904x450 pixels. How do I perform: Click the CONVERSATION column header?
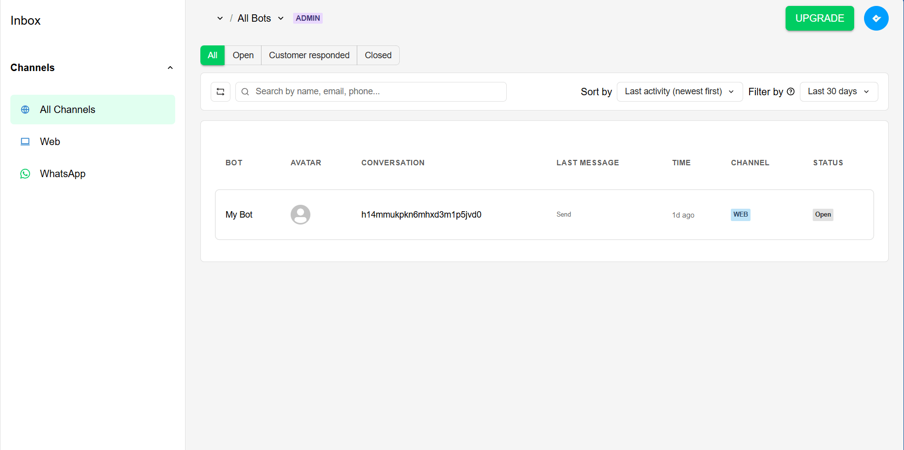coord(393,163)
